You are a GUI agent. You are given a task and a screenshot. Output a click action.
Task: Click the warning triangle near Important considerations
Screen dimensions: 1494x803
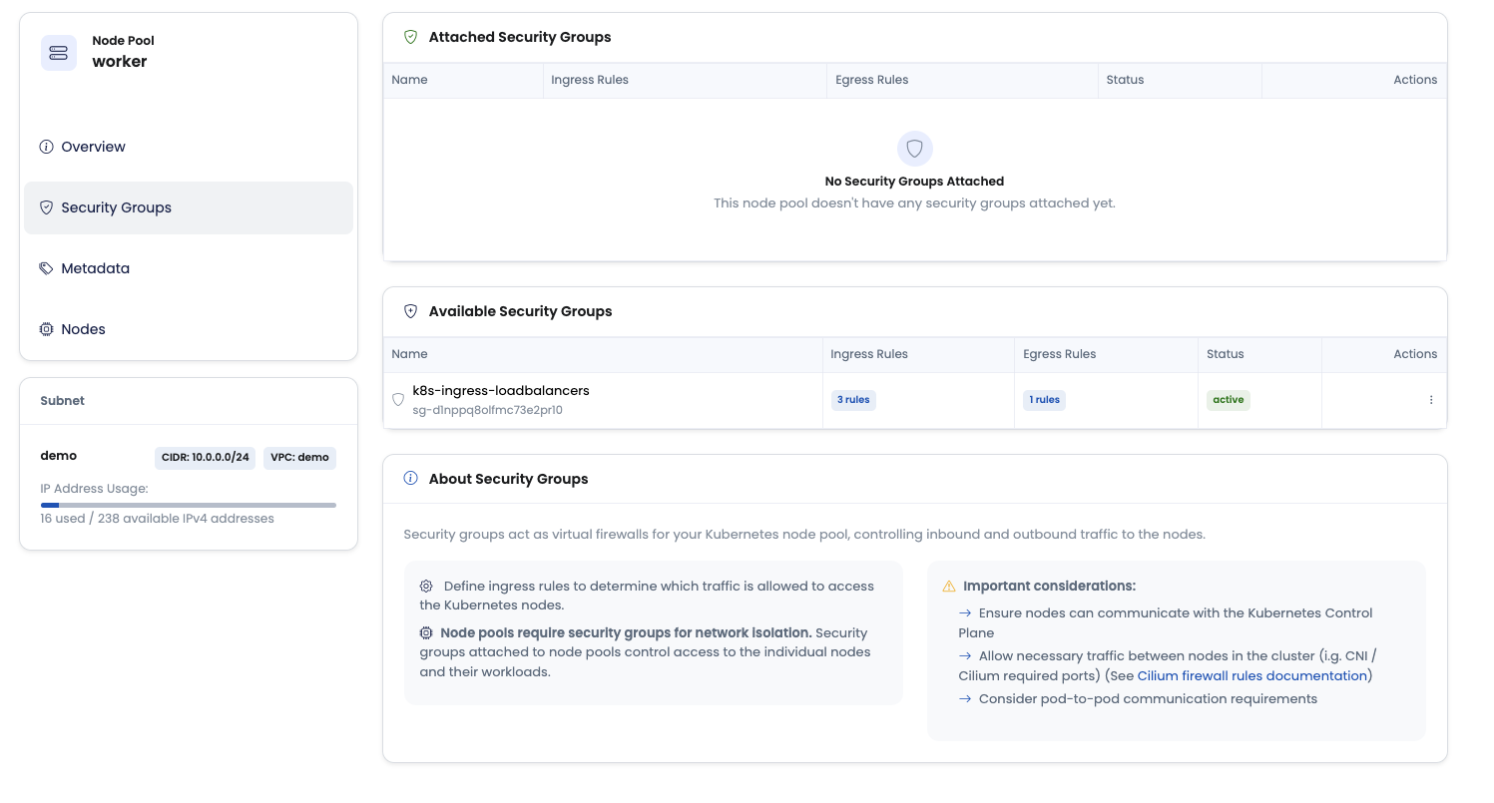tap(949, 587)
